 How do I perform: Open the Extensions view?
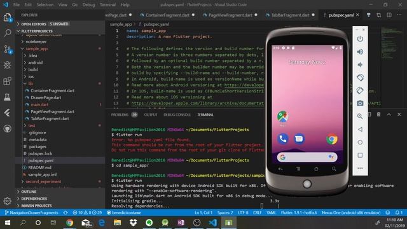click(7, 81)
